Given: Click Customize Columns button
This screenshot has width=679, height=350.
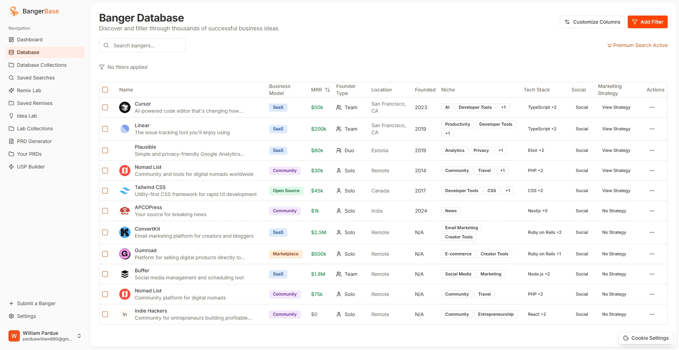Looking at the screenshot, I should (x=592, y=22).
